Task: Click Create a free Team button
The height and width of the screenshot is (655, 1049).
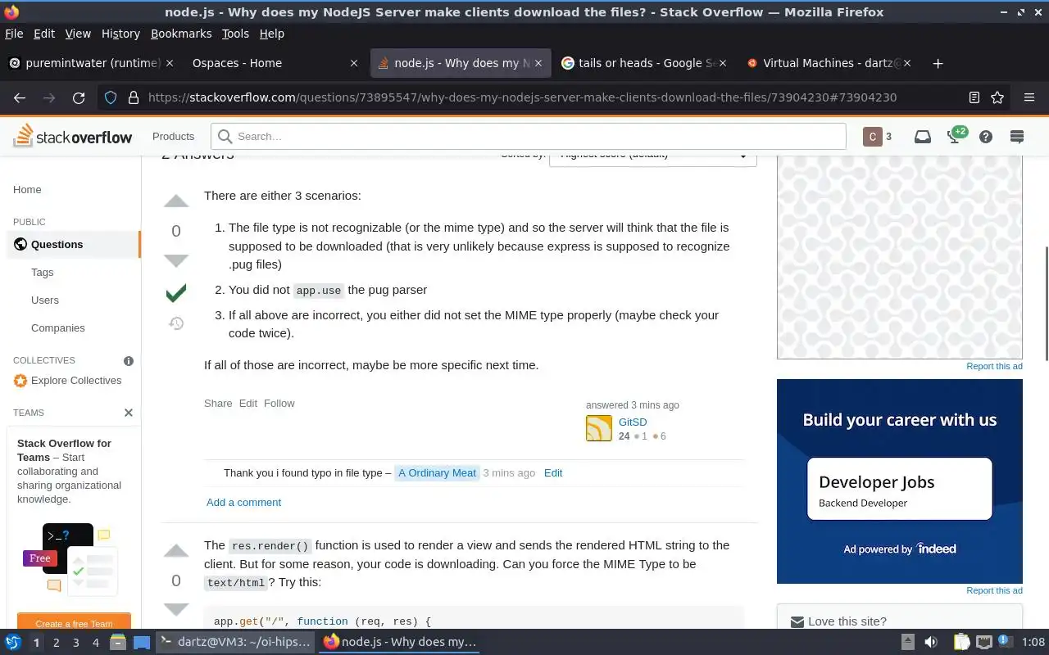Action: (x=74, y=623)
